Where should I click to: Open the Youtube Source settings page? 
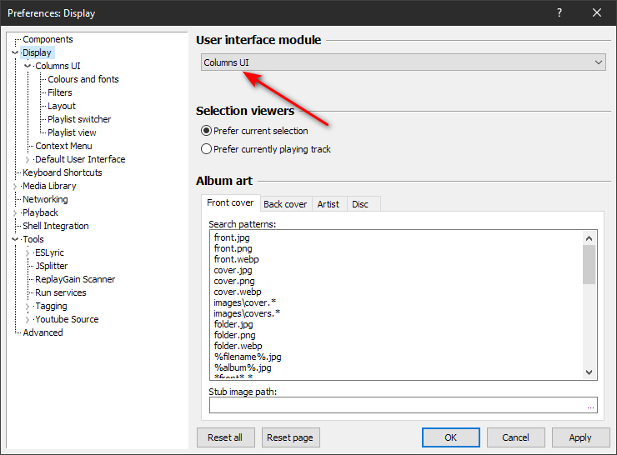click(x=67, y=319)
